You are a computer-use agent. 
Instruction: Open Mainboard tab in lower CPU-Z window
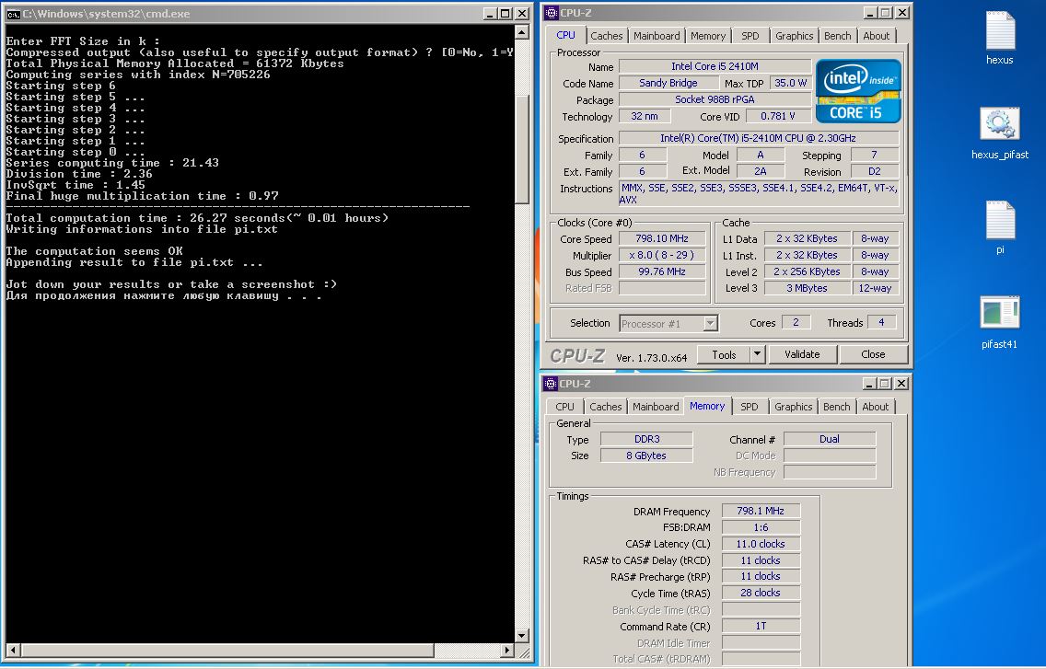[x=655, y=407]
